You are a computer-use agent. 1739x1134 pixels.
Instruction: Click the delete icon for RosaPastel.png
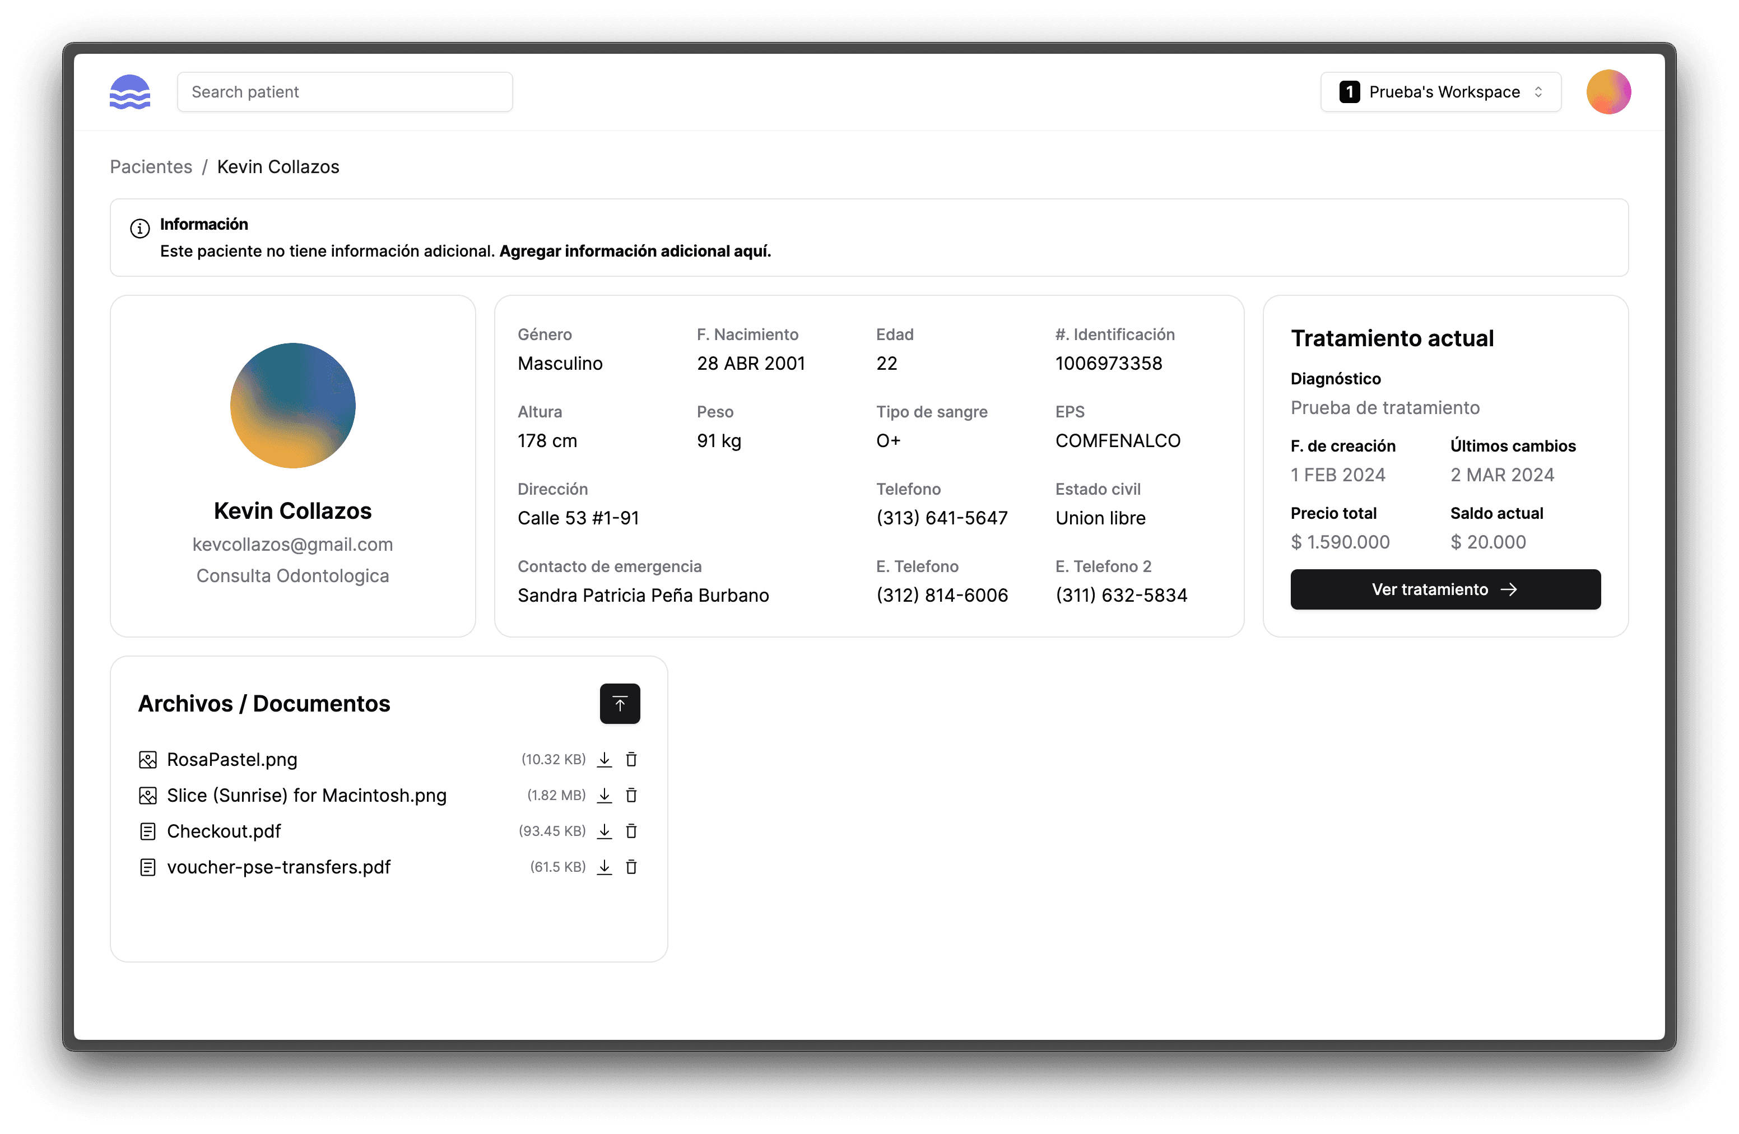coord(634,759)
